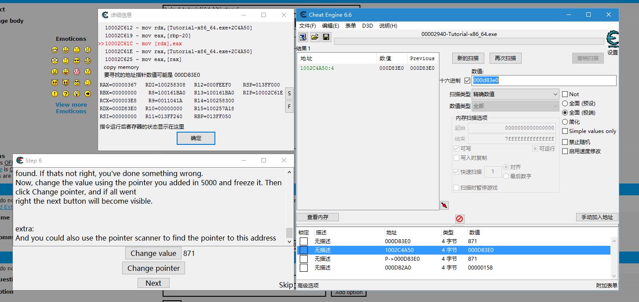
Task: Insert the question mark emoticon
Action: pyautogui.click(x=65, y=93)
